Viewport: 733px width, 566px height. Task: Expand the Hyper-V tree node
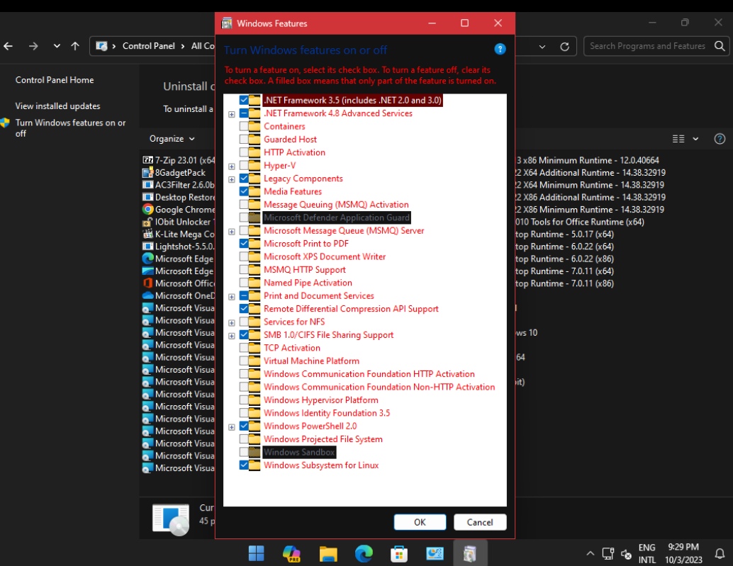[231, 166]
